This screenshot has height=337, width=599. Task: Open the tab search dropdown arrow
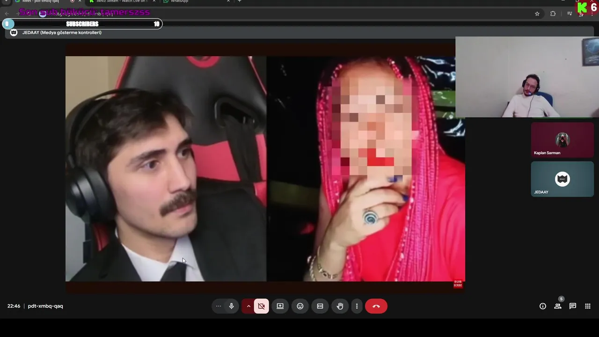click(6, 1)
